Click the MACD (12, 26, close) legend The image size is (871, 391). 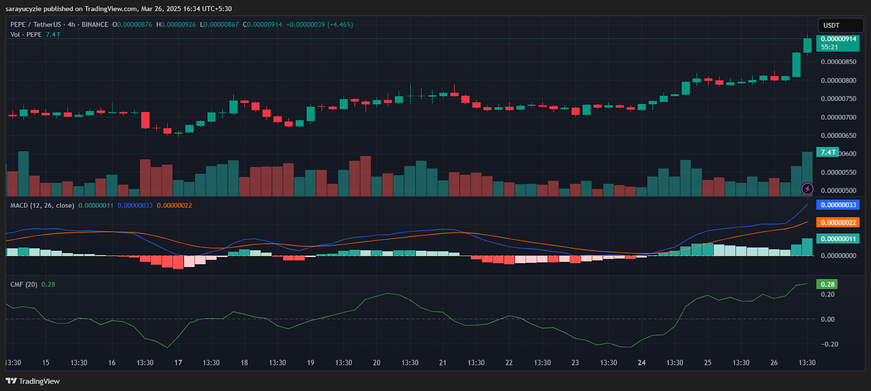point(42,206)
